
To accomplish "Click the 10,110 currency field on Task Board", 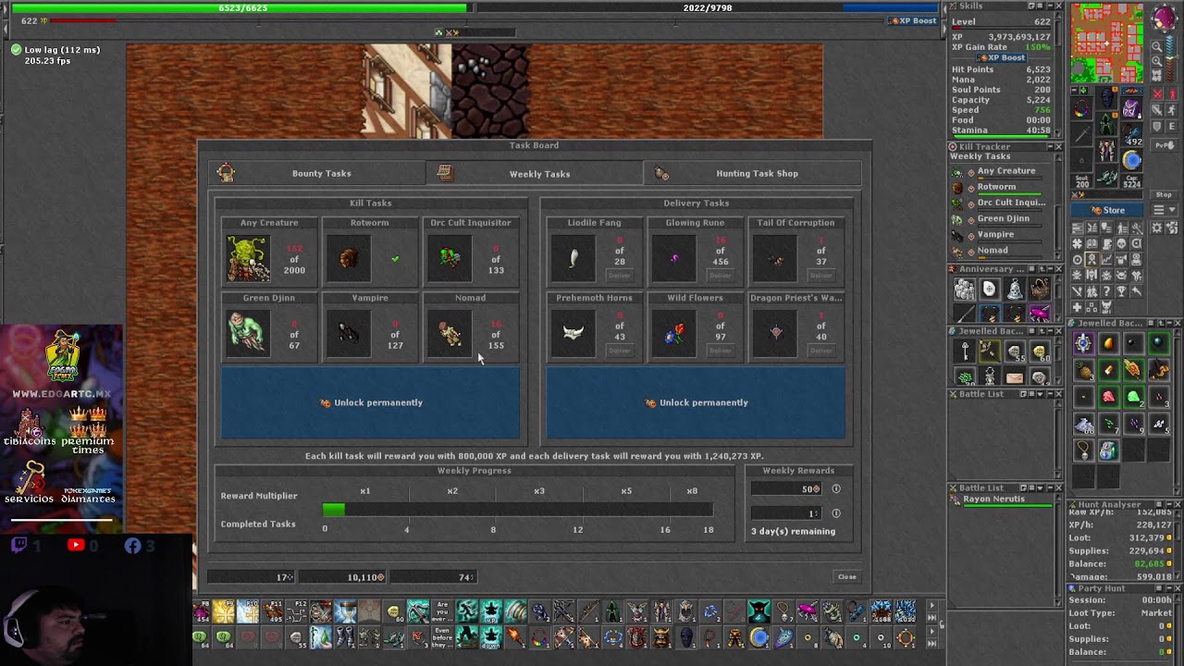I will click(x=343, y=577).
